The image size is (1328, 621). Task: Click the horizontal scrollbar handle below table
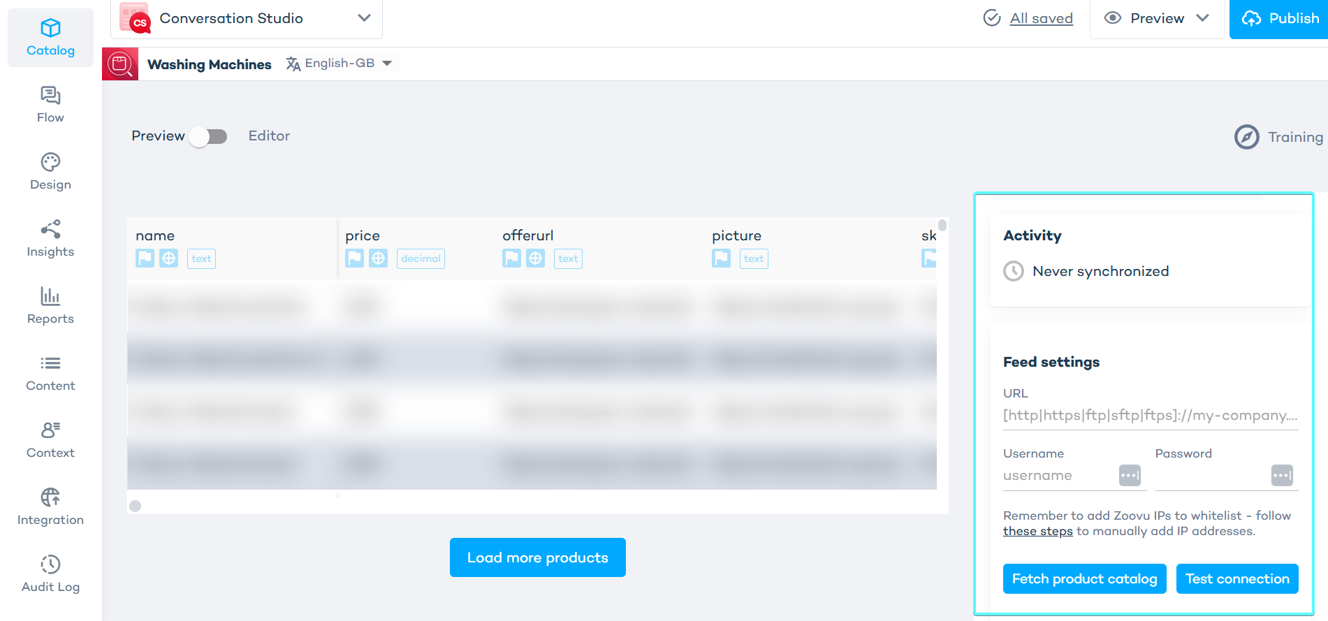[x=136, y=506]
